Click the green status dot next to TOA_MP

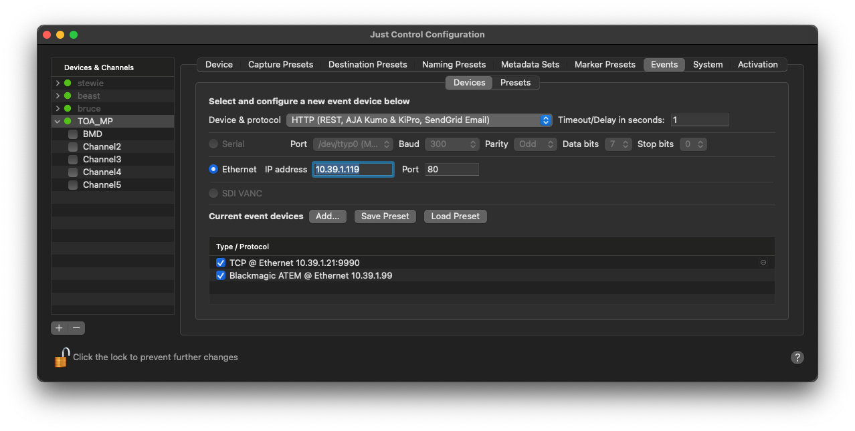click(68, 122)
